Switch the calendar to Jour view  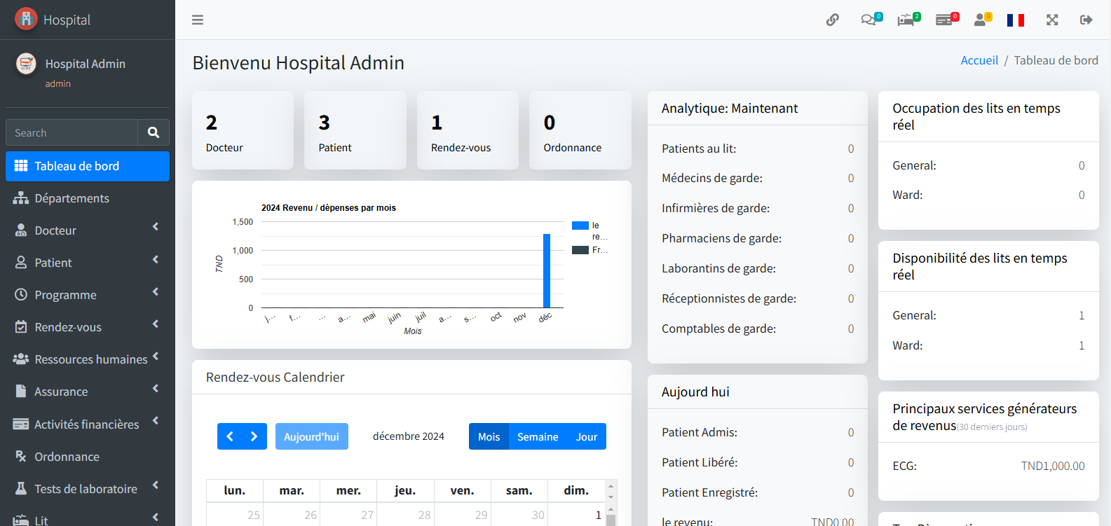click(x=587, y=436)
